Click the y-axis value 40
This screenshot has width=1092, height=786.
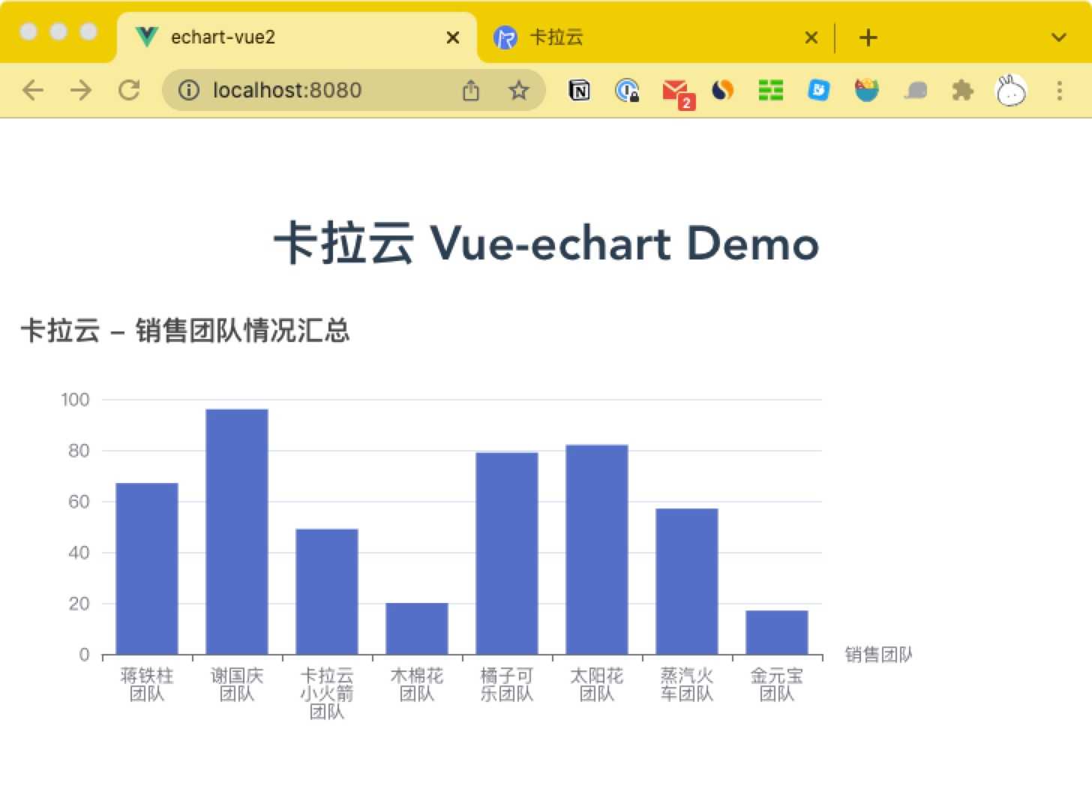tap(79, 553)
